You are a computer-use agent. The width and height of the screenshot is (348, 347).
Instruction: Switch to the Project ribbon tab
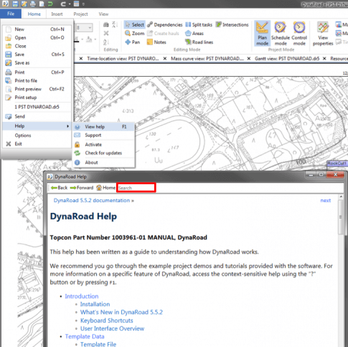[80, 14]
